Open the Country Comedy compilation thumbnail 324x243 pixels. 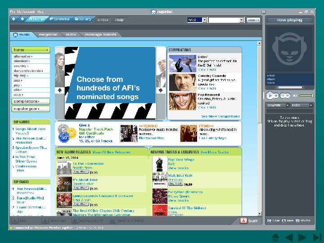coord(182,82)
